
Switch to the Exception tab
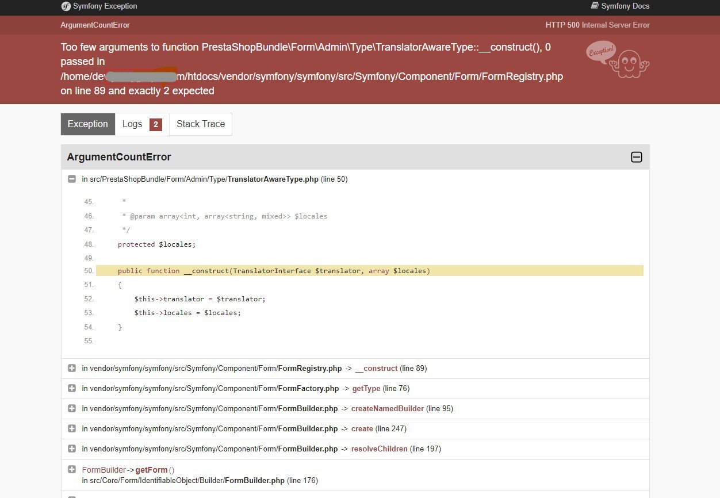[88, 124]
